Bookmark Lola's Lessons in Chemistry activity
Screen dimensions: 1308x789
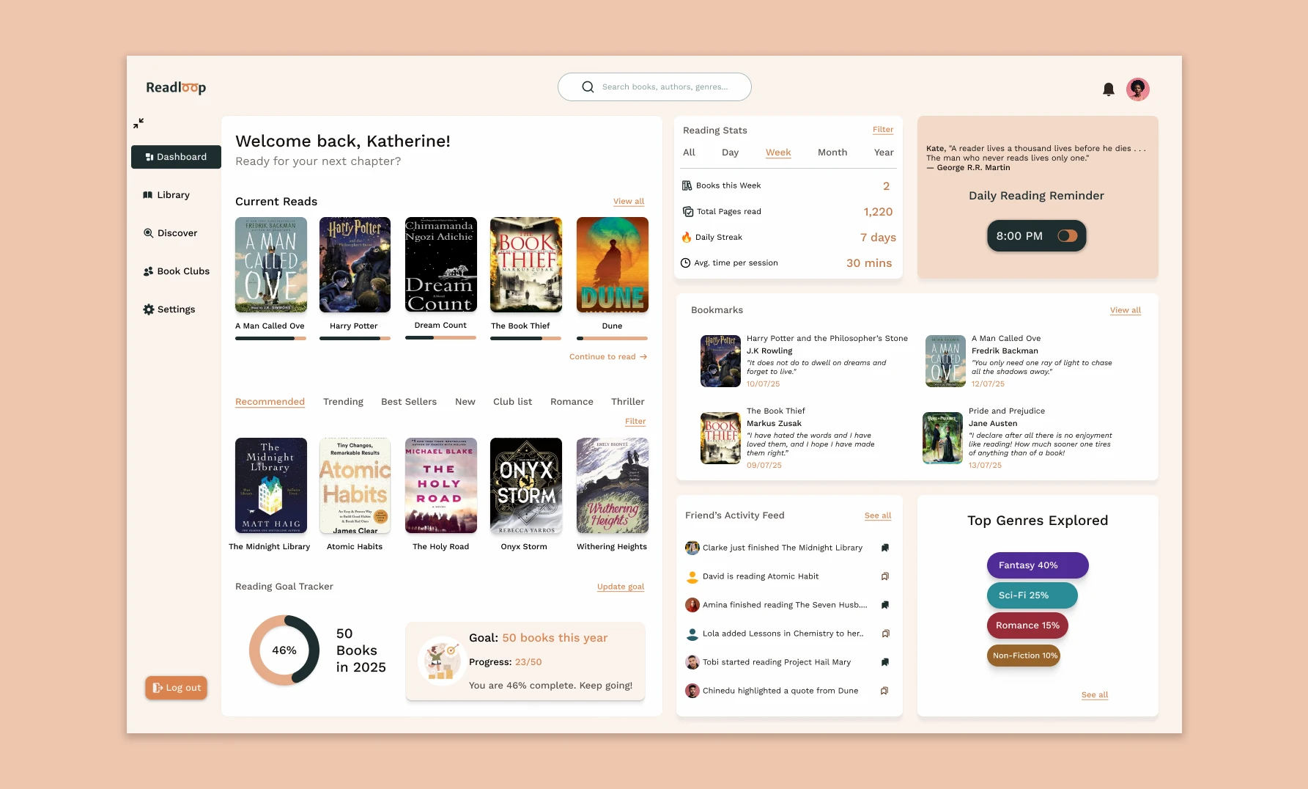885,634
